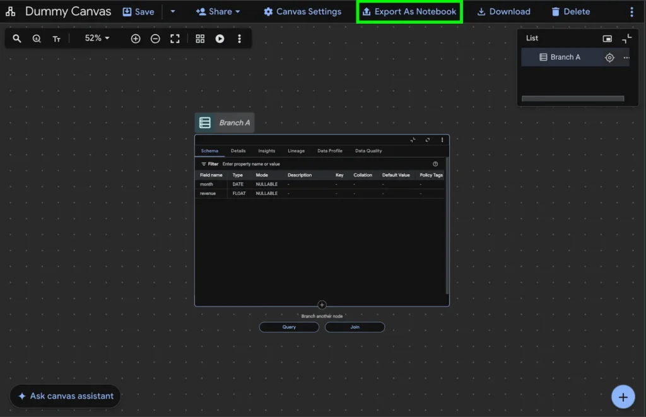Open the Data Quality tab
Screen dimensions: 646x417
tap(368, 151)
